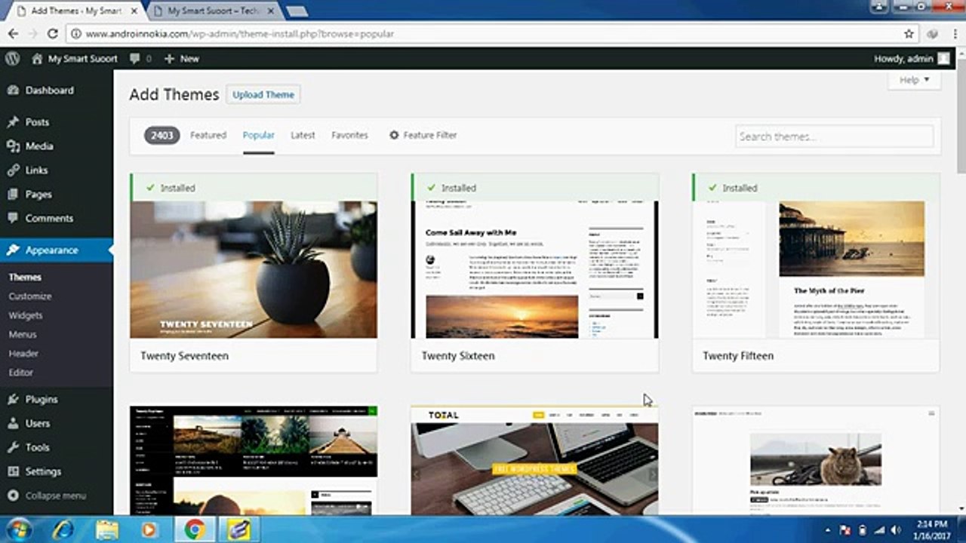Open the Feature Filter
Viewport: 966px width, 543px height.
pyautogui.click(x=423, y=136)
